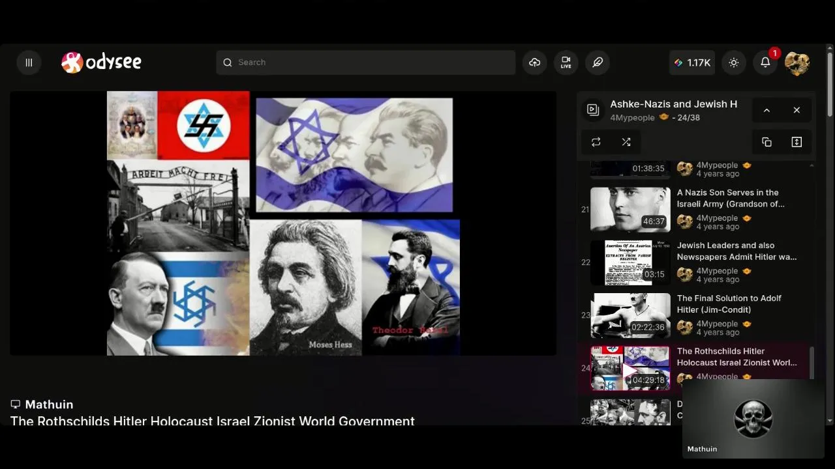Play the Jewish Leaders newspaper video thumbnail

(630, 263)
